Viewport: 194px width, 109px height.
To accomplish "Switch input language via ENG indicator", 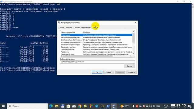I will click(158, 106).
